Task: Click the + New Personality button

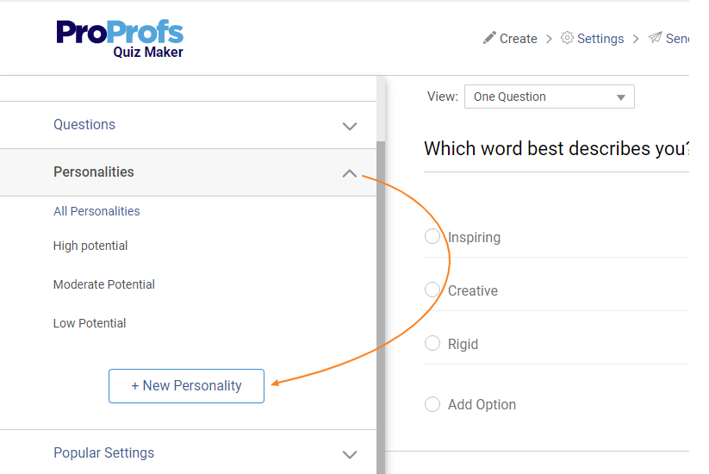Action: coord(186,386)
